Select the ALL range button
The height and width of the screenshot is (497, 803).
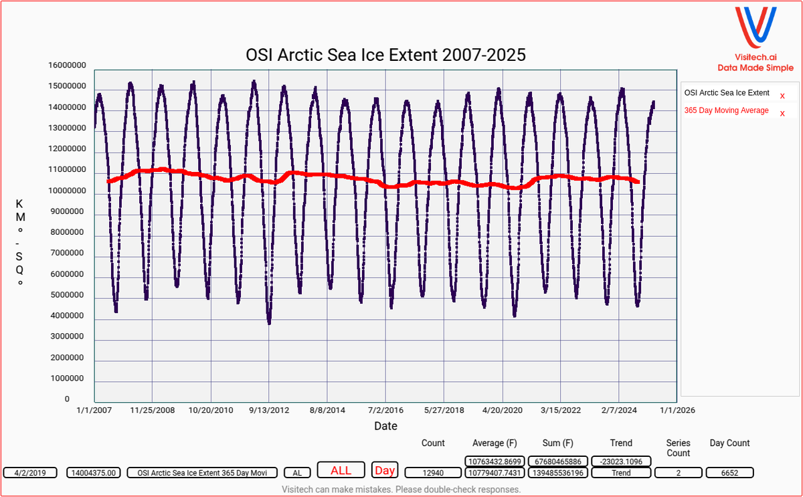point(341,470)
